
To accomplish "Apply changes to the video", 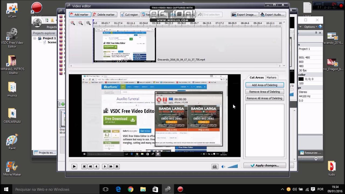I will coord(265,165).
